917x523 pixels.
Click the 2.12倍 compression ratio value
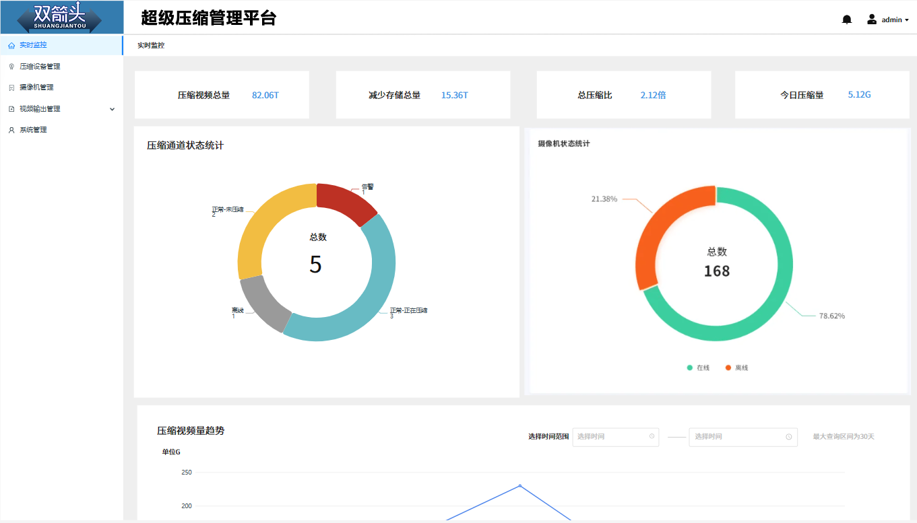pos(654,95)
